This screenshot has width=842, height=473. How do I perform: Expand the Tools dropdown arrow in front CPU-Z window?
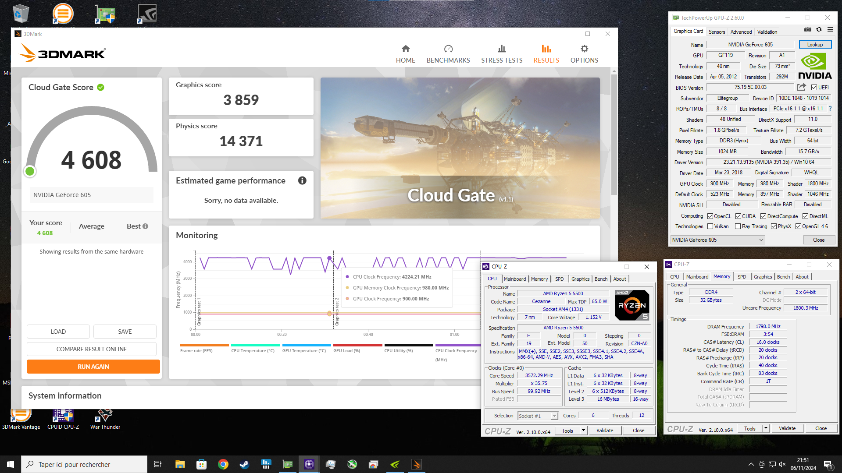pyautogui.click(x=583, y=431)
